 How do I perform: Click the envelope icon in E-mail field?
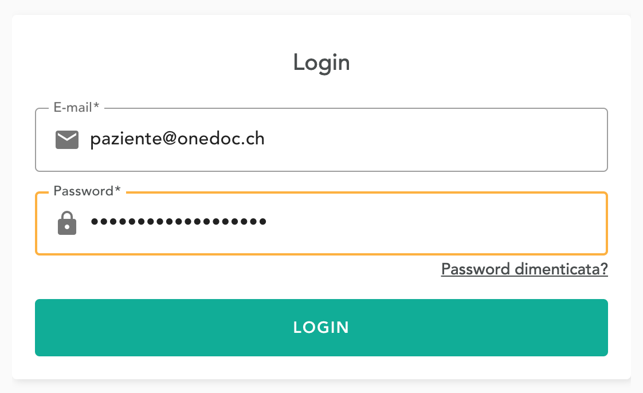click(x=66, y=139)
